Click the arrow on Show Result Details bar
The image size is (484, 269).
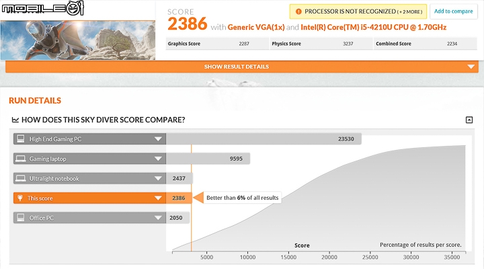[x=471, y=67]
